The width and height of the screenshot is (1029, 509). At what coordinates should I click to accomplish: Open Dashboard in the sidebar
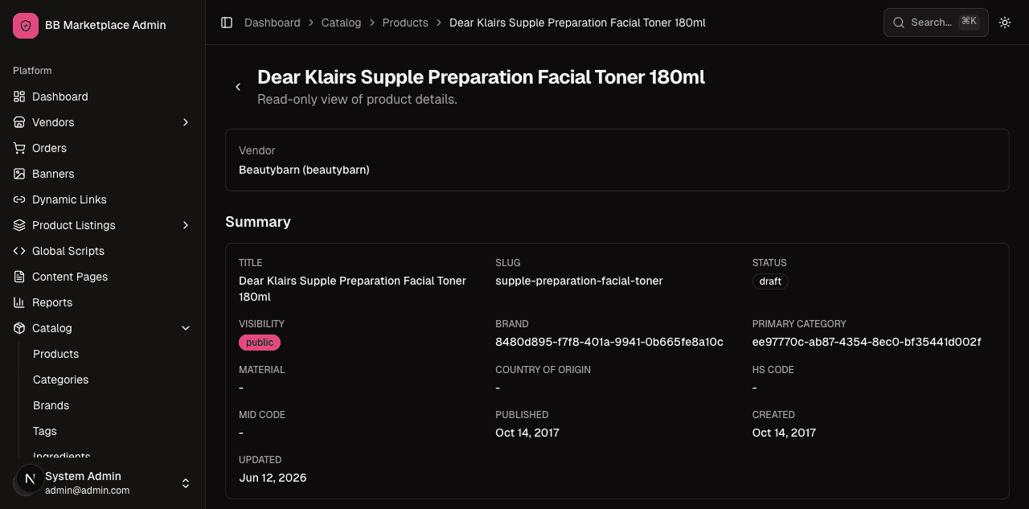pos(103,96)
